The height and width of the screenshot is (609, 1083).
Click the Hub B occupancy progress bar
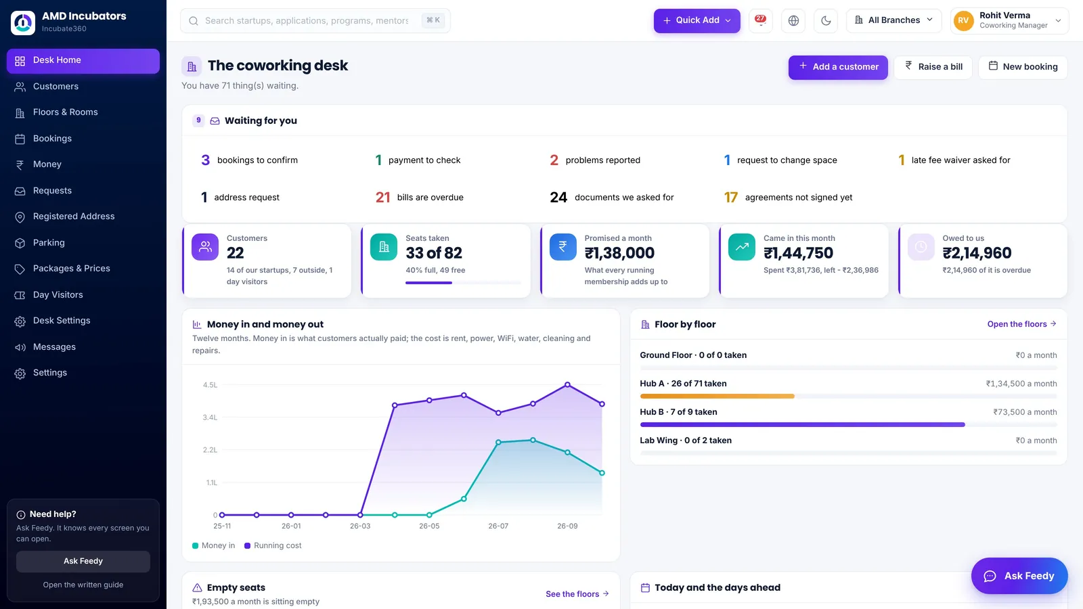click(x=848, y=425)
